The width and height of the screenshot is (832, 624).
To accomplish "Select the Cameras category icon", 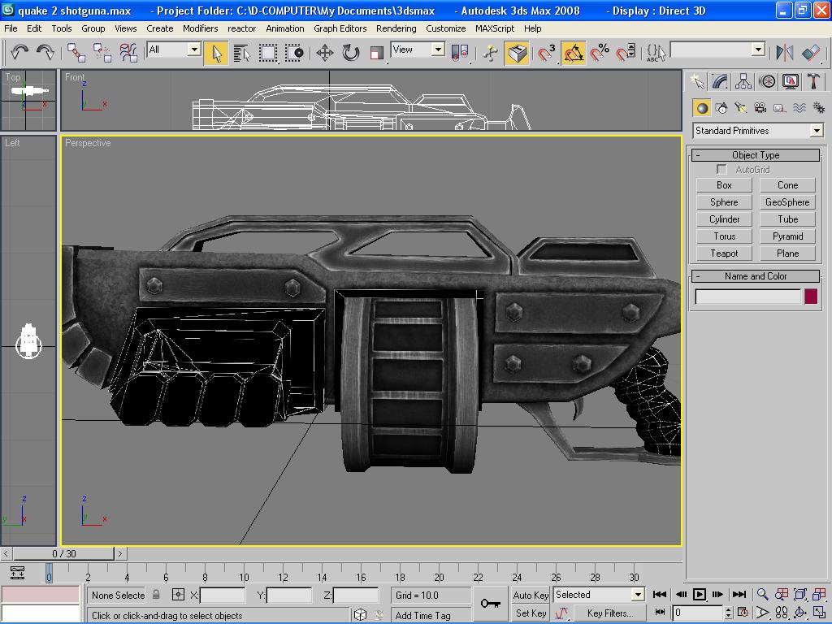I will (x=760, y=108).
